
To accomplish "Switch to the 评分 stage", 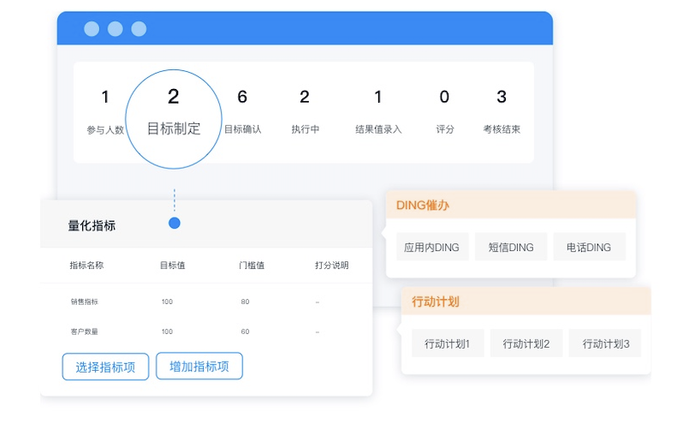I will click(x=445, y=111).
